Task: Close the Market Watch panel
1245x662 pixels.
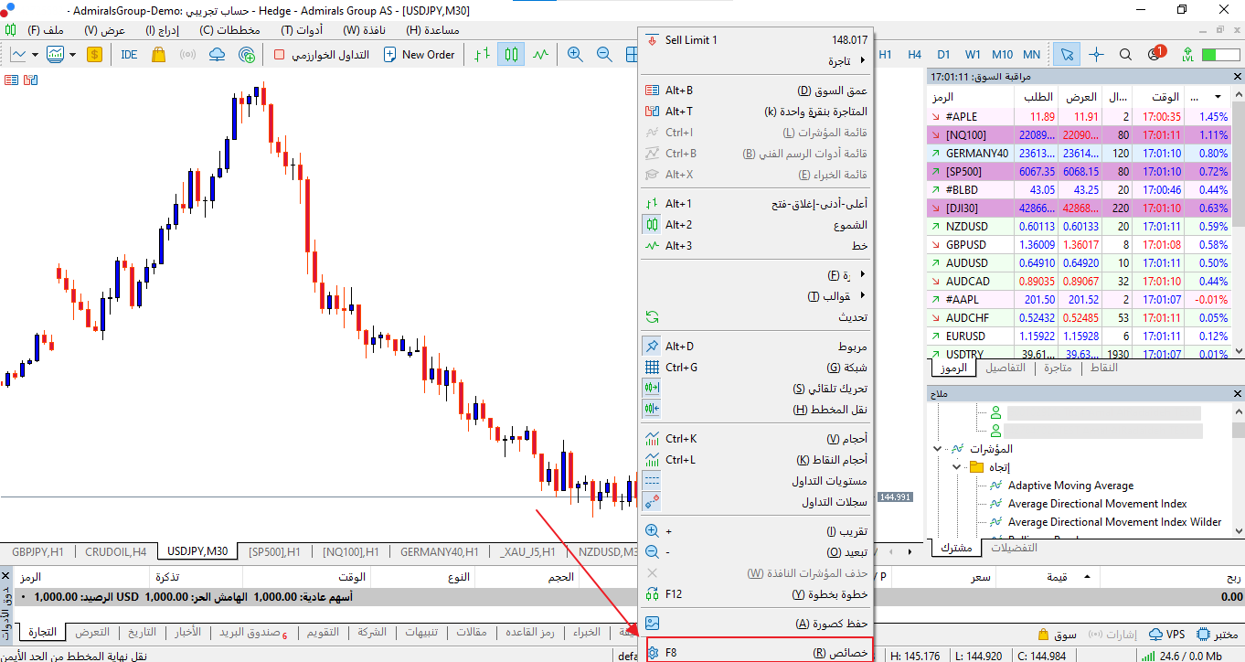Action: [1237, 76]
